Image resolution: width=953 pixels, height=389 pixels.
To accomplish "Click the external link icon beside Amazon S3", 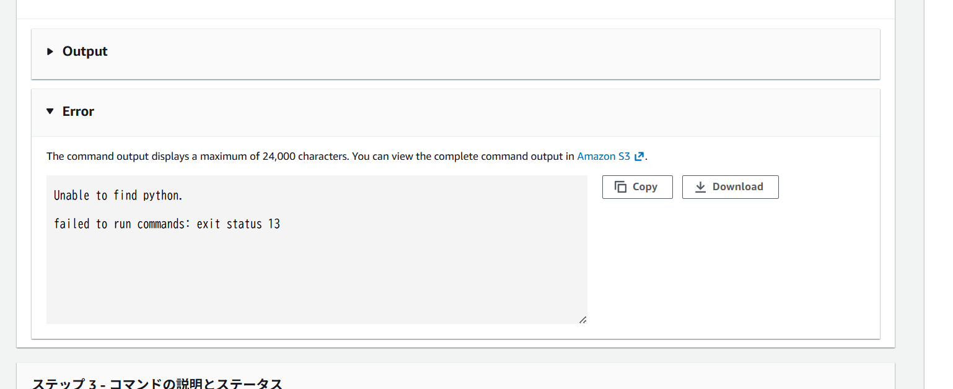I will (x=639, y=156).
